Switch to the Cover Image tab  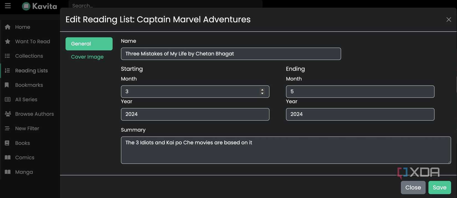(87, 57)
